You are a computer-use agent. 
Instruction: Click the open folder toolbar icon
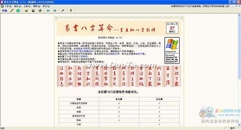(x=27, y=11)
